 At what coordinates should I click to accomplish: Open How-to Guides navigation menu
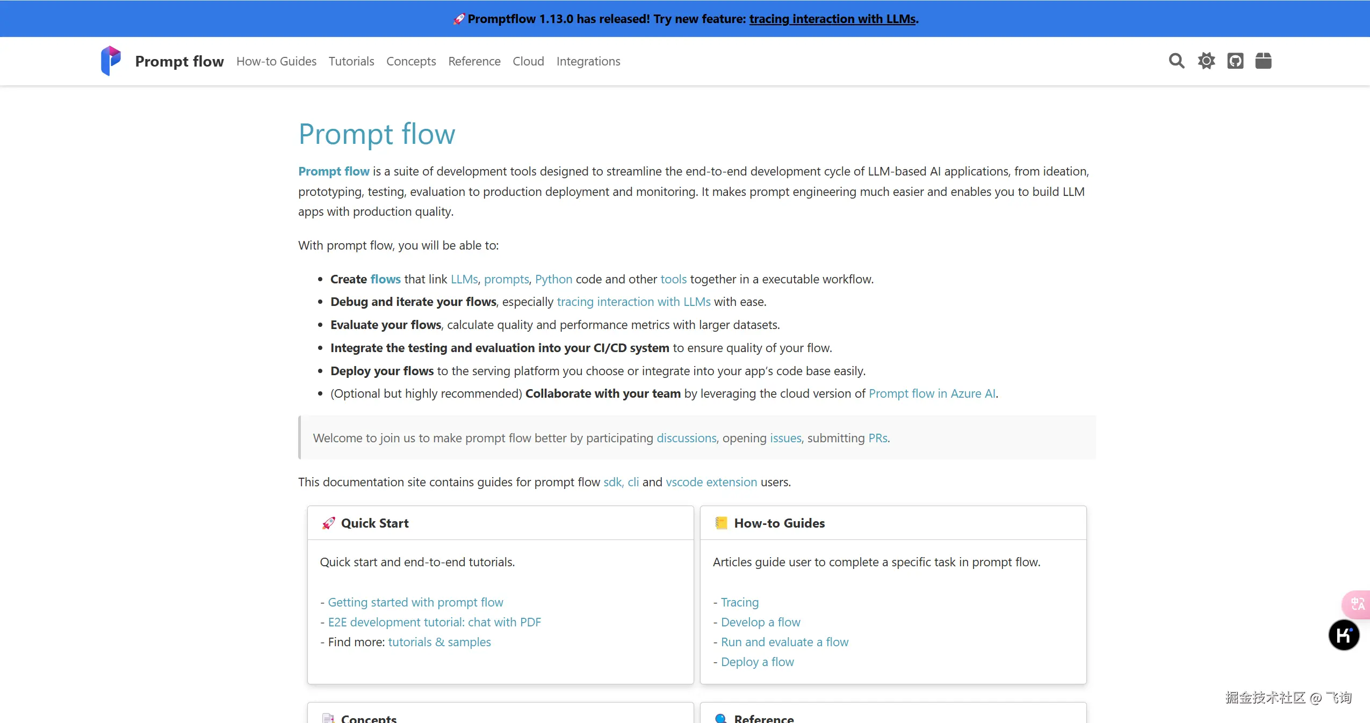276,61
